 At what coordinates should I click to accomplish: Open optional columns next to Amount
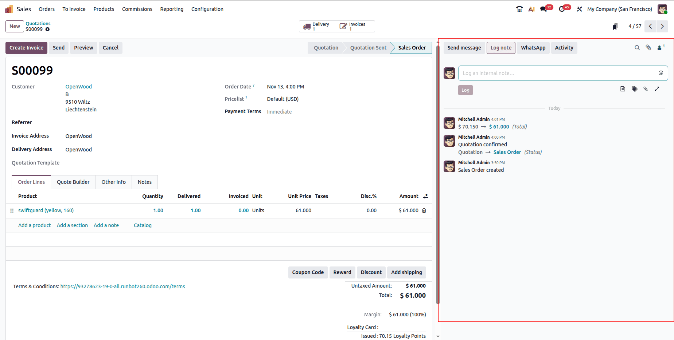click(x=425, y=196)
